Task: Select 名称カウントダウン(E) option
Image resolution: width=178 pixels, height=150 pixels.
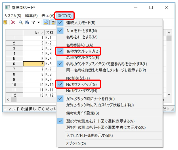Action: point(110,58)
